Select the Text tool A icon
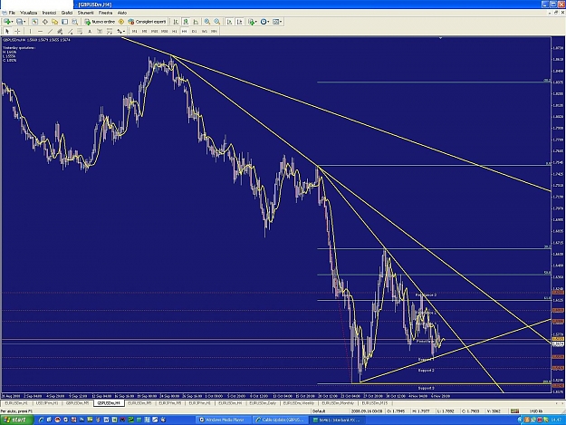Image resolution: width=566 pixels, height=425 pixels. pos(90,32)
